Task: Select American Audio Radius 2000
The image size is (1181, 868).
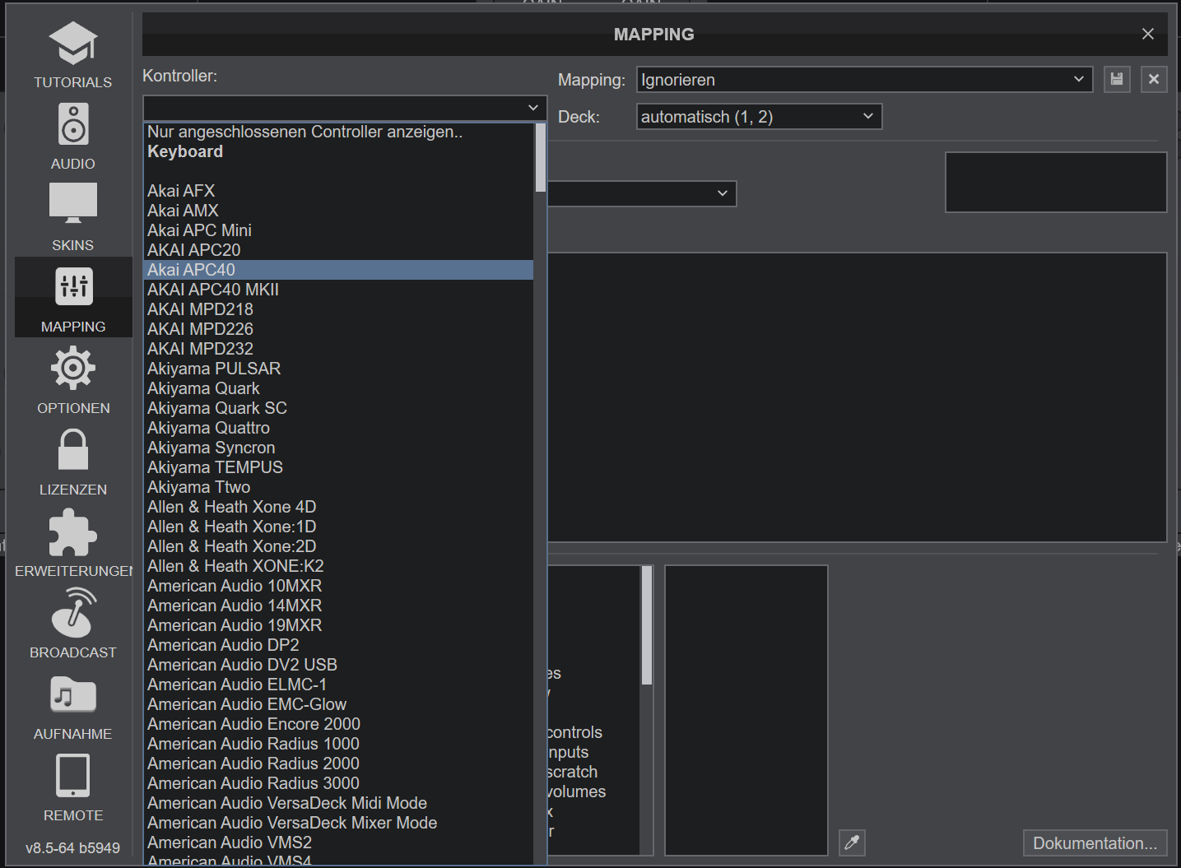Action: coord(339,764)
